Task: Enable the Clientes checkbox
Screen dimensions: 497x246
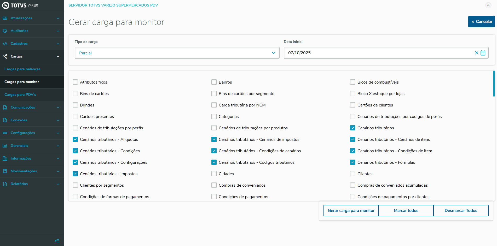Action: 353,174
